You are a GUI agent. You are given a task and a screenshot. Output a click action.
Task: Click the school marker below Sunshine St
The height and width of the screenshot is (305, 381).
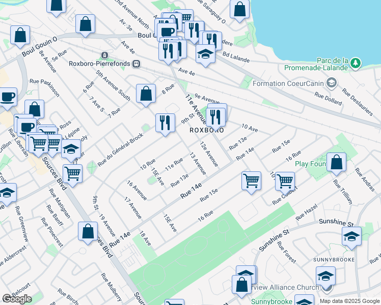click(351, 237)
